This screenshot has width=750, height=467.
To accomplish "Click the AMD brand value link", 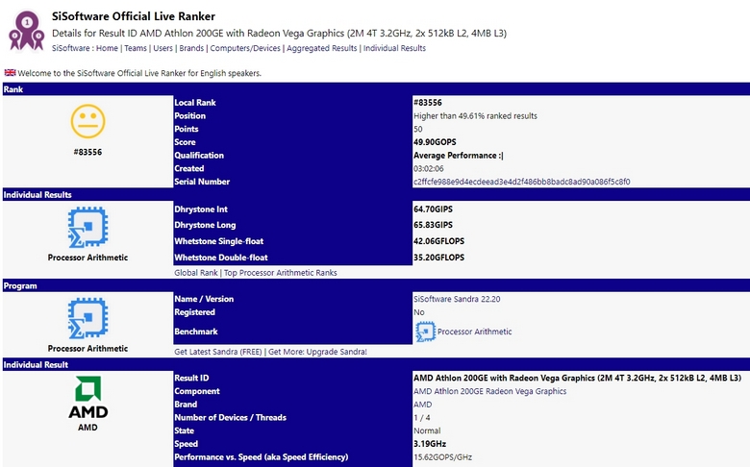I will click(422, 405).
